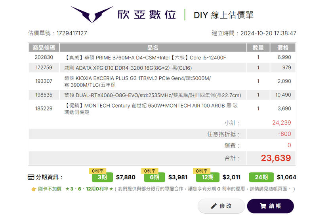This screenshot has height=220, width=309.
Task: Click the pencil icon on the 修改 button
Action: click(214, 206)
